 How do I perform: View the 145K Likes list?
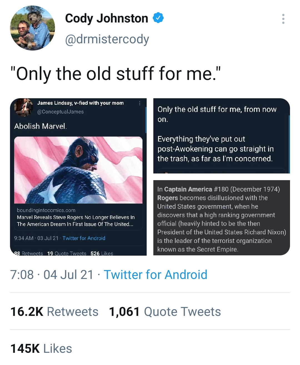(x=41, y=348)
